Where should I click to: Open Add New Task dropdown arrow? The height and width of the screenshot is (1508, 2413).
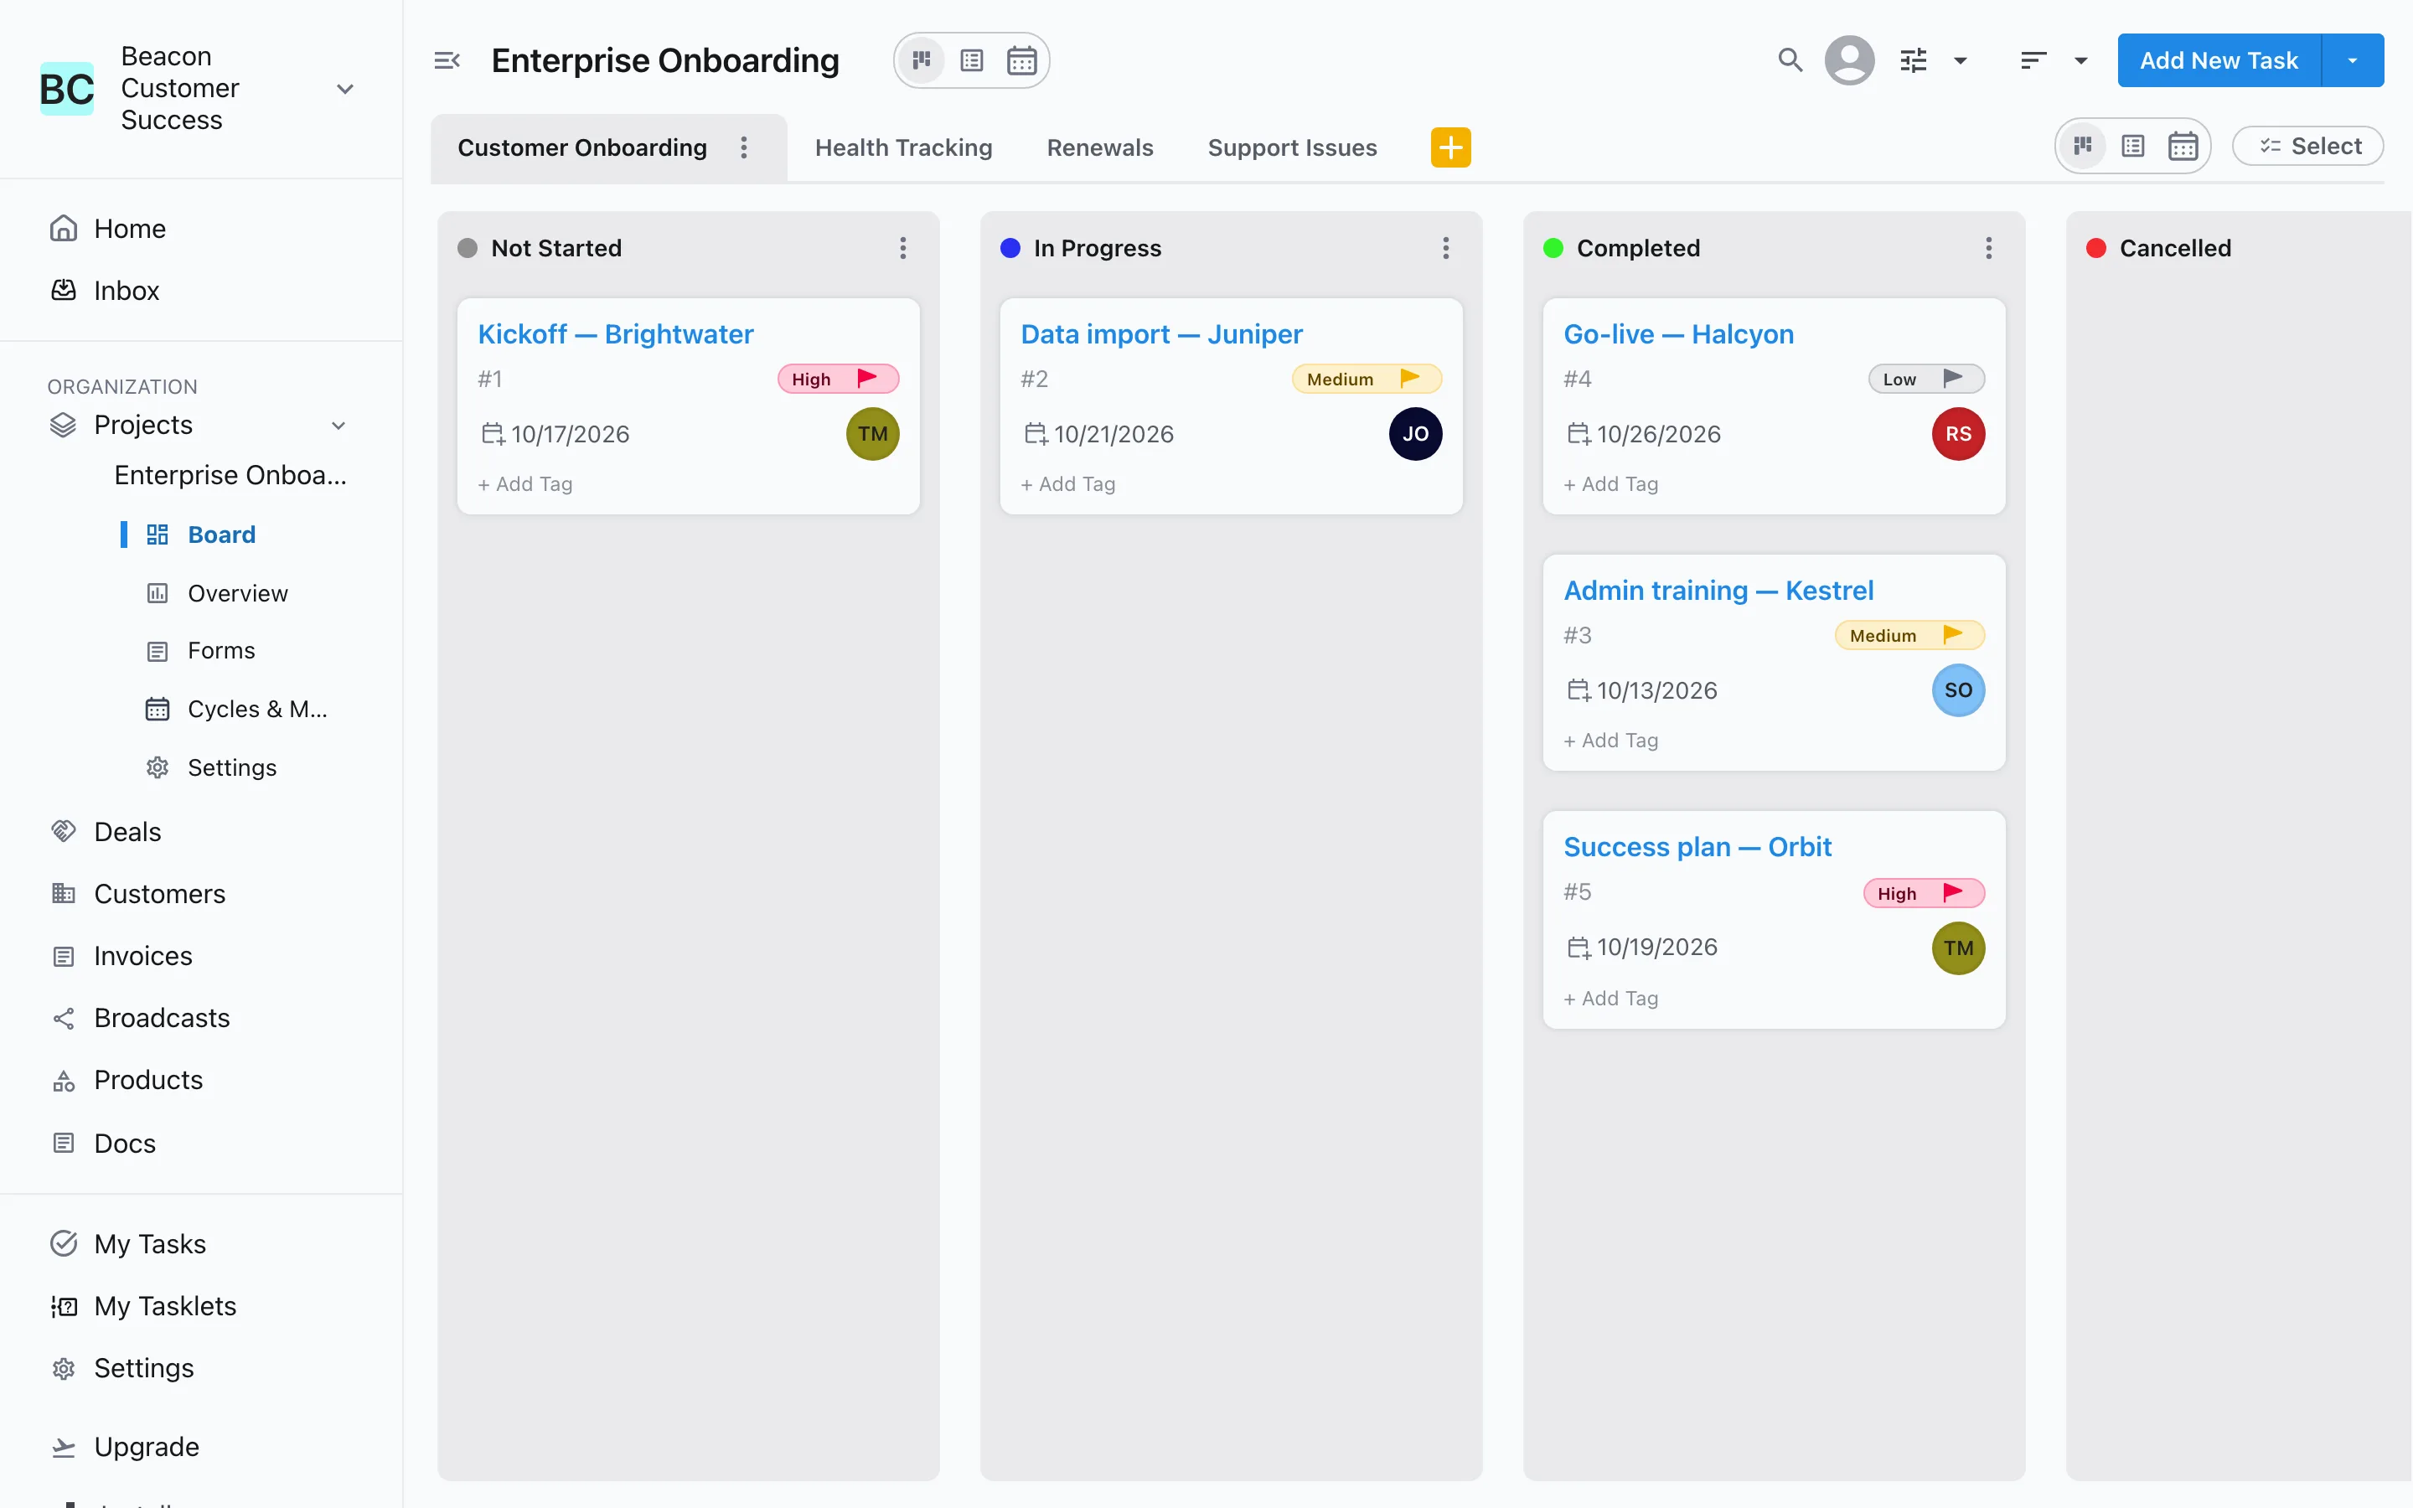(2352, 61)
